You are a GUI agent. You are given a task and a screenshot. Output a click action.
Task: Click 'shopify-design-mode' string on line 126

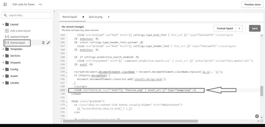149,79
